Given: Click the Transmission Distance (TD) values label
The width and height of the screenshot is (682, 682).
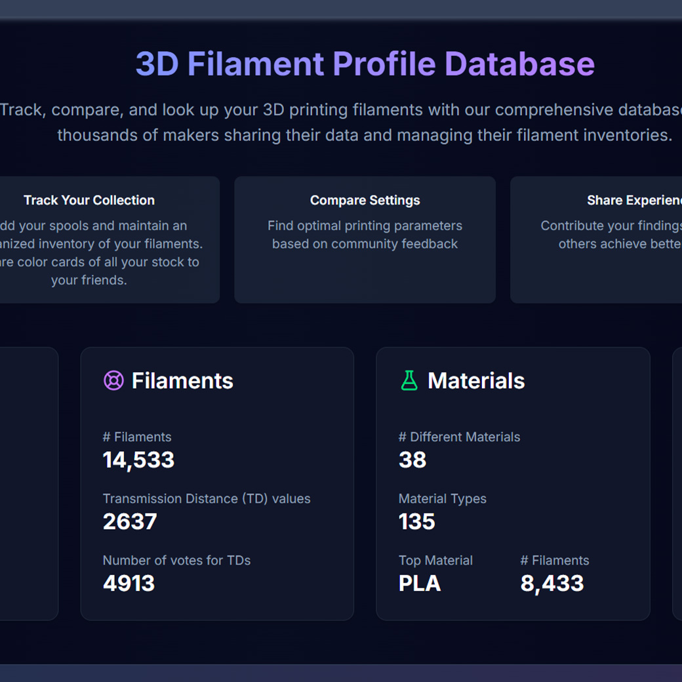Looking at the screenshot, I should pos(207,498).
